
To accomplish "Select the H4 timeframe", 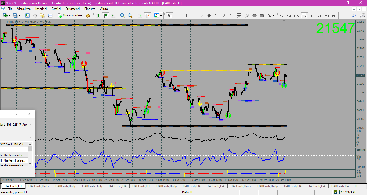I will [x=312, y=16].
